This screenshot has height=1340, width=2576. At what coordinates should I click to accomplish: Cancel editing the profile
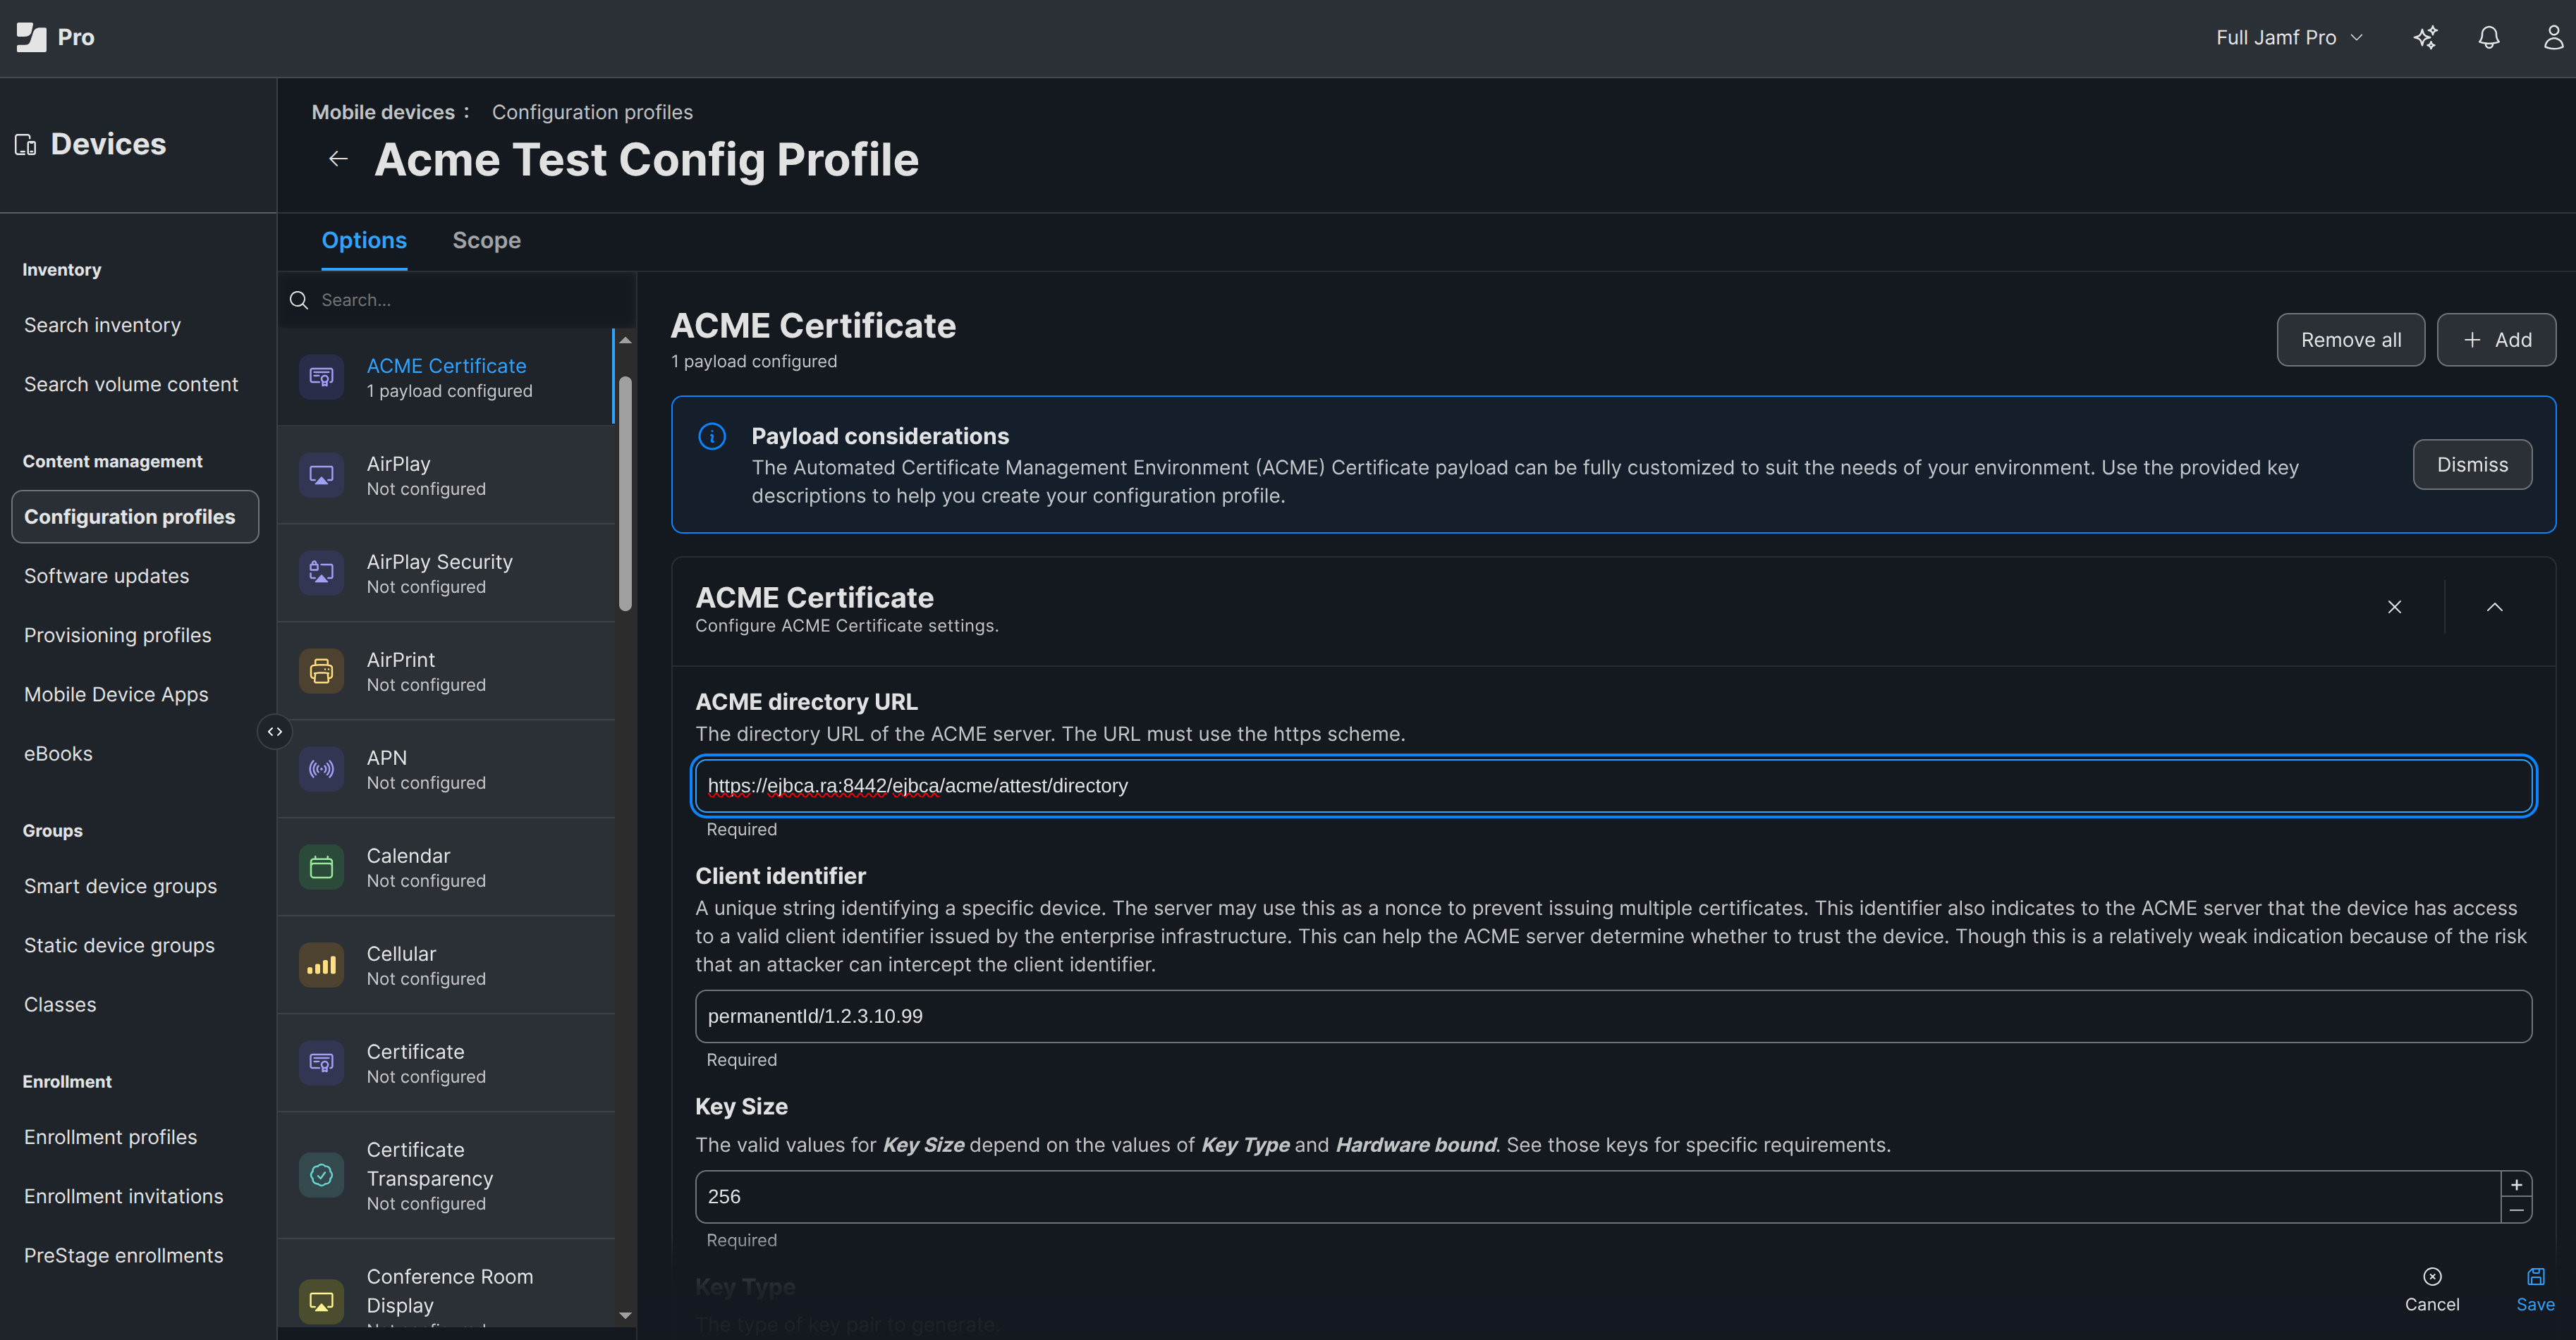tap(2432, 1290)
